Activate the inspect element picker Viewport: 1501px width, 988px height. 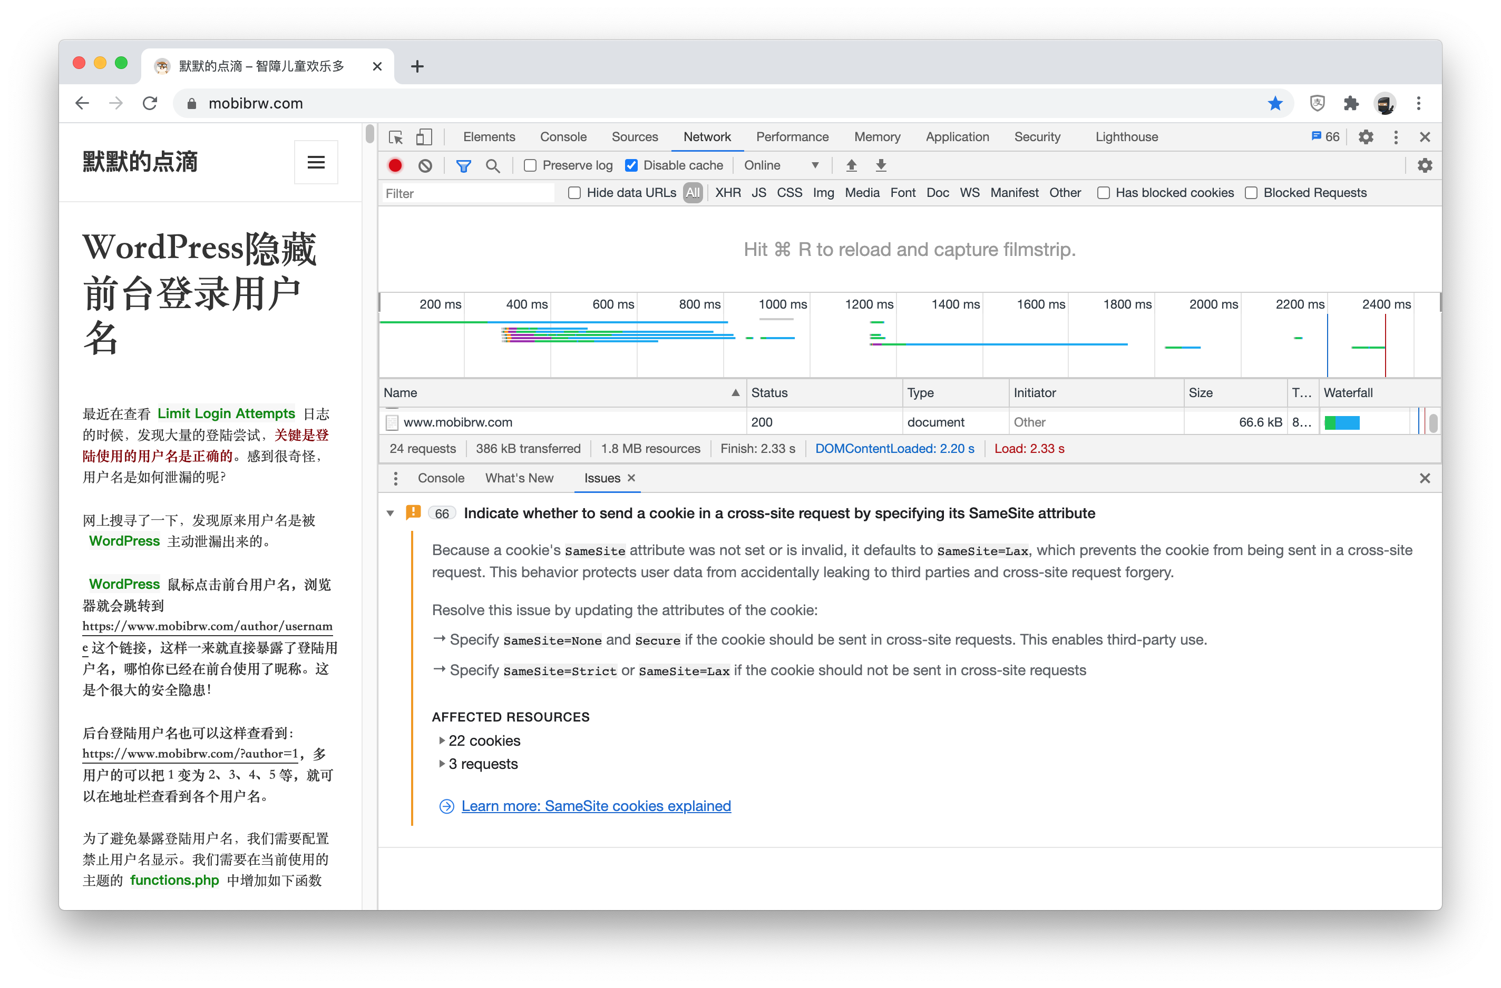tap(395, 137)
